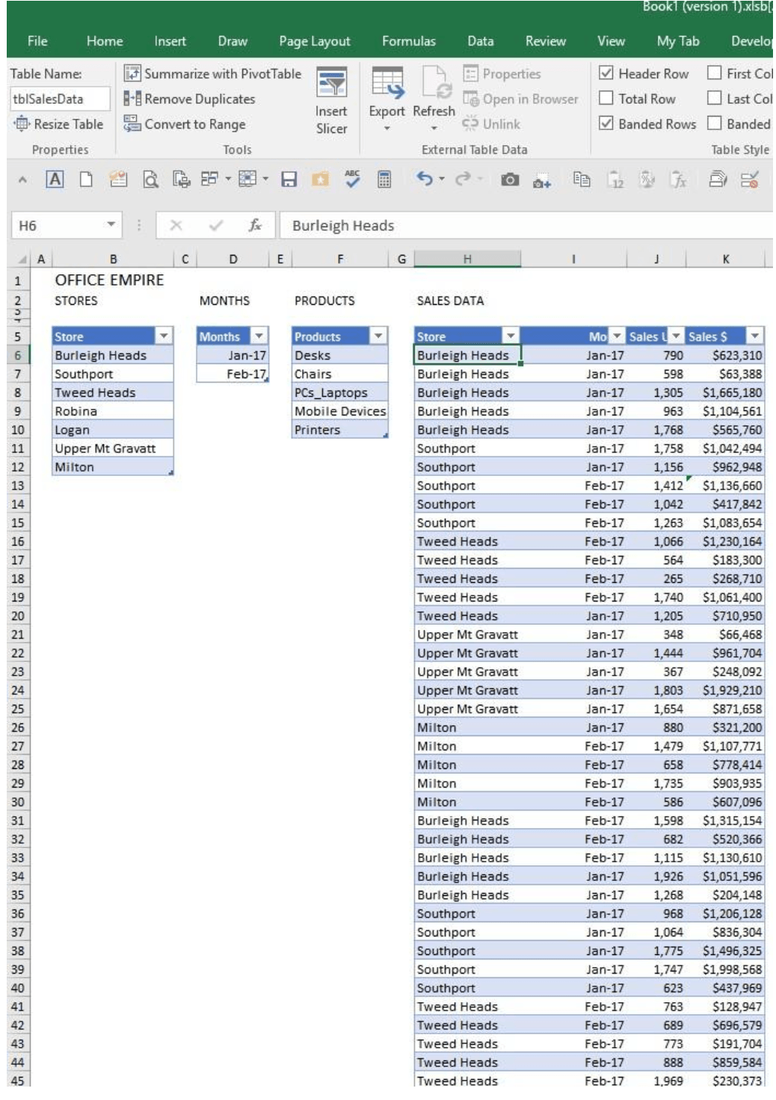Open the Months filter dropdown
The height and width of the screenshot is (1100, 776).
coord(259,336)
